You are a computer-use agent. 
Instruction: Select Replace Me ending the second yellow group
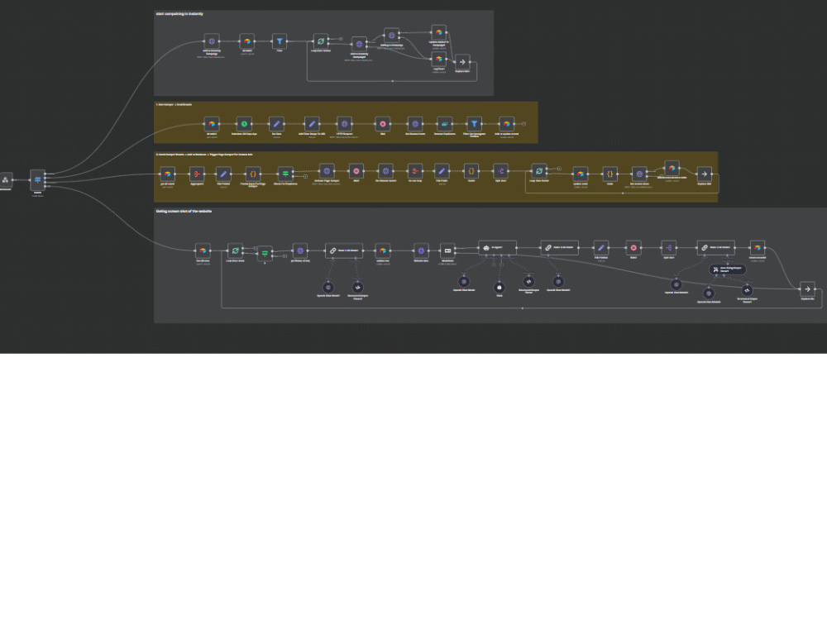tap(704, 174)
